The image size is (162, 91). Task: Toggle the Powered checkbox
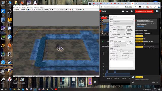point(127,33)
